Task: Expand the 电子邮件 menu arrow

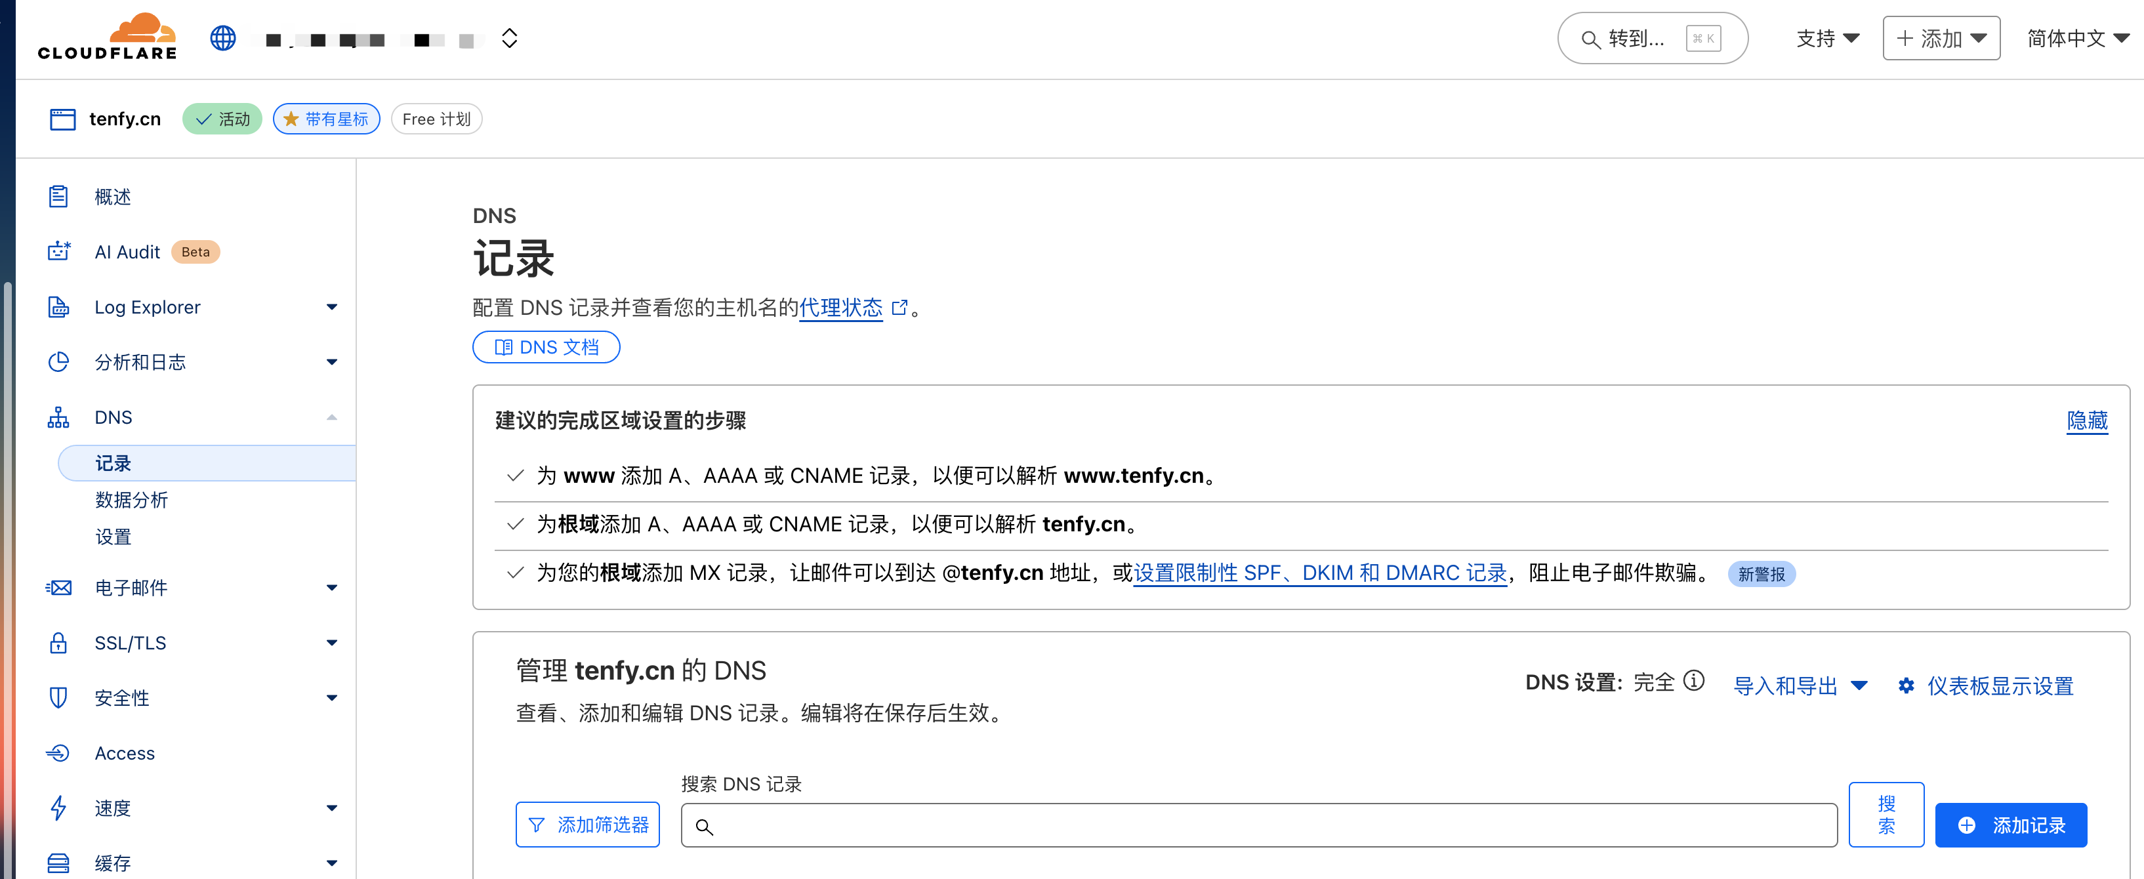Action: (332, 588)
